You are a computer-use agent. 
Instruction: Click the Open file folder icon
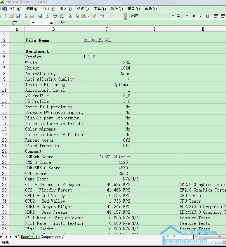11,16
